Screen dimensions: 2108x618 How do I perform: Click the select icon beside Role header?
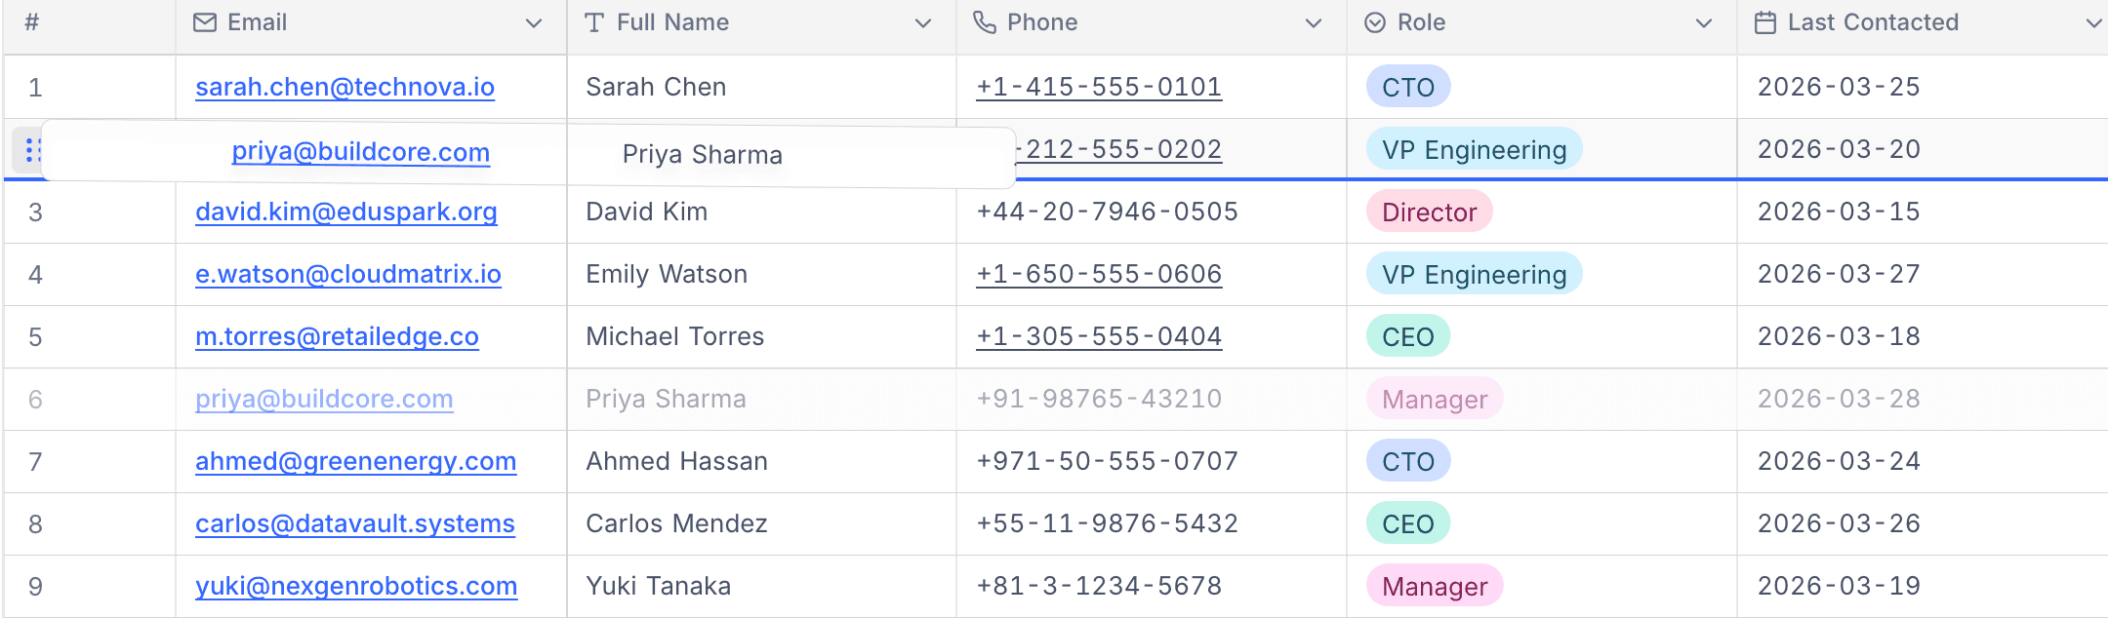coord(1375,22)
